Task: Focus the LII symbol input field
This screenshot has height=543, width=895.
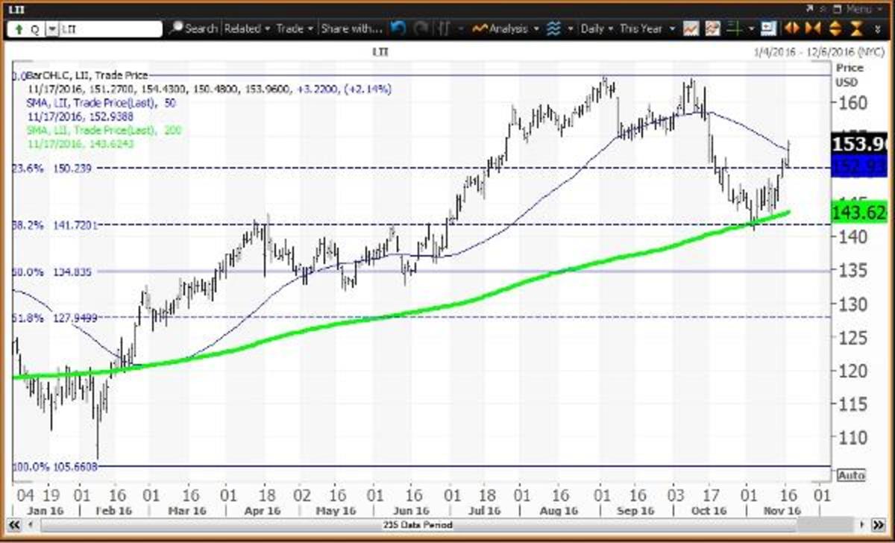Action: pyautogui.click(x=110, y=29)
